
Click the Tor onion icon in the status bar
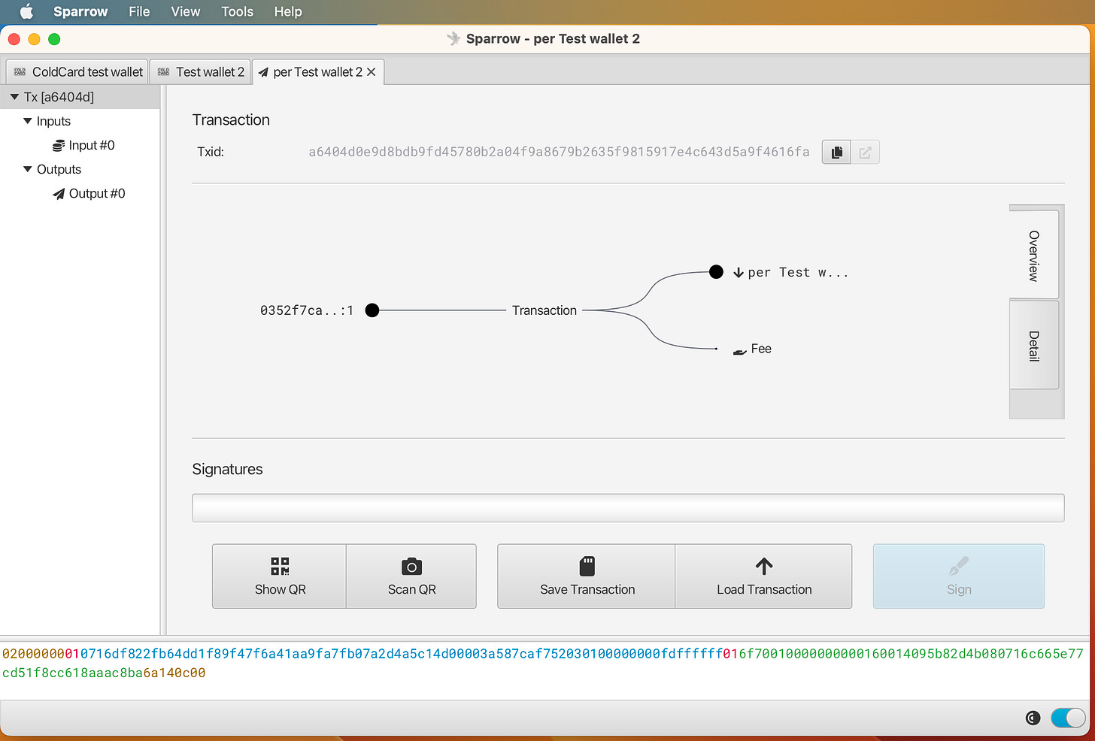1033,718
